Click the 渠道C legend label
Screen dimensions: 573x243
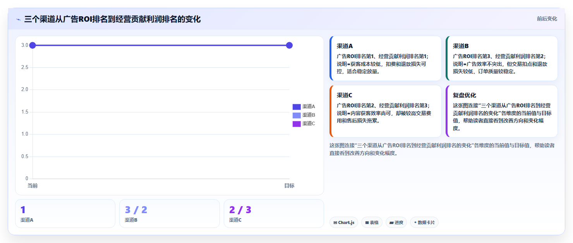(309, 124)
